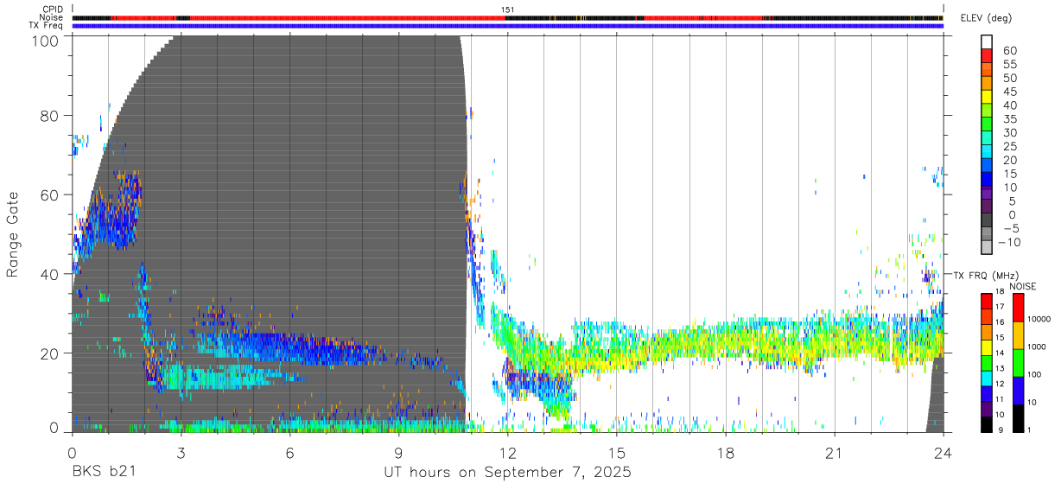Click the red-black Noise bar strip

coord(507,17)
